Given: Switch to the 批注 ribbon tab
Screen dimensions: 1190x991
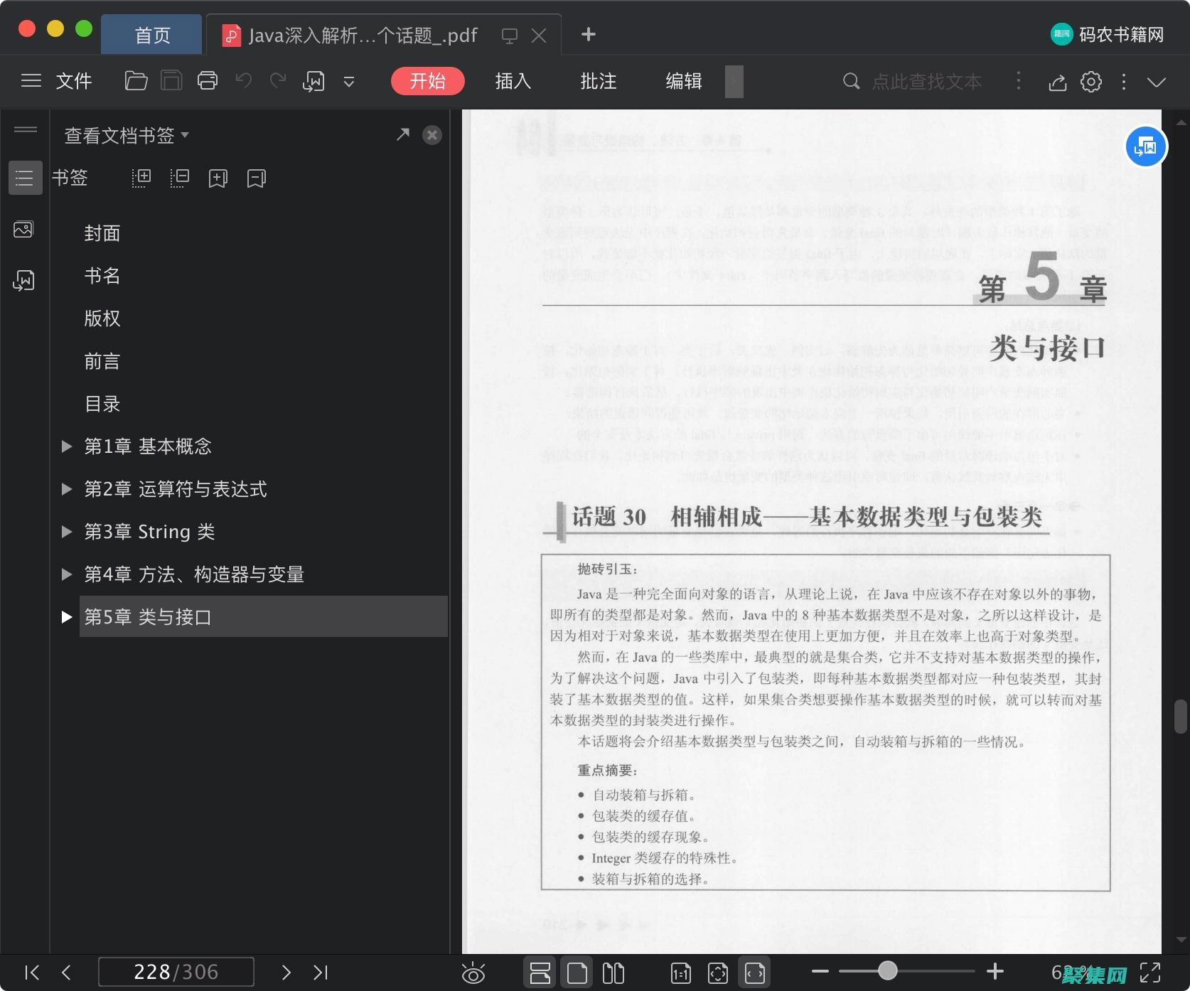Looking at the screenshot, I should coord(598,81).
